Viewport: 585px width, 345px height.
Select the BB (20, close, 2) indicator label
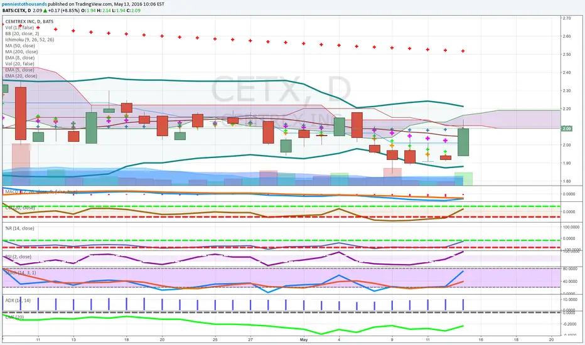[22, 34]
